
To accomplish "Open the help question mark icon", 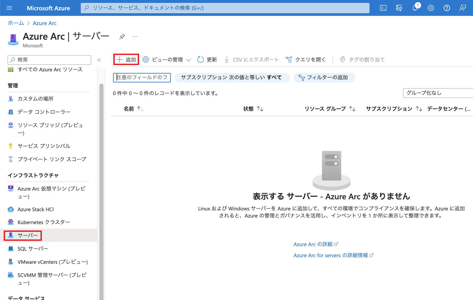I will coord(447,8).
